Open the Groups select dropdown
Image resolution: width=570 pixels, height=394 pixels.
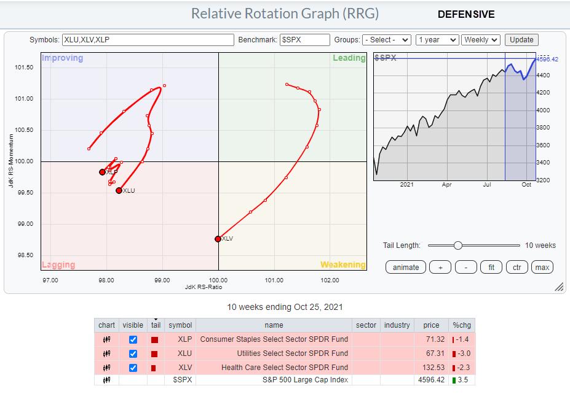(x=386, y=39)
